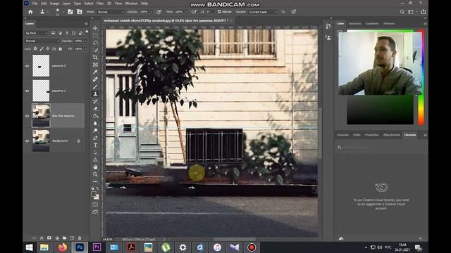This screenshot has height=253, width=451.
Task: Open the File menu
Action: click(35, 4)
